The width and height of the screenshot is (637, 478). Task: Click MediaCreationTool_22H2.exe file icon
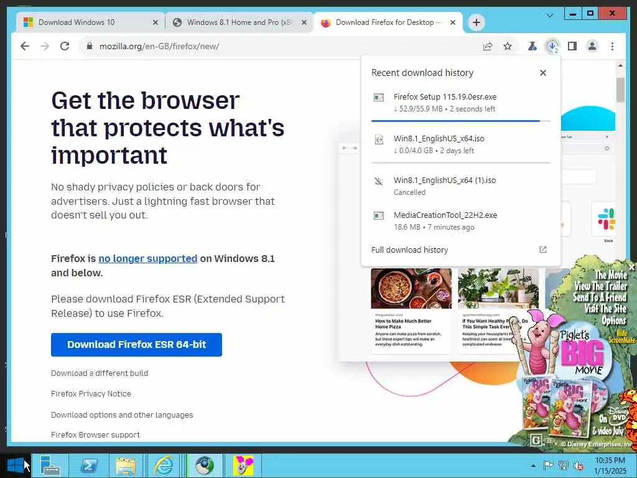click(379, 215)
